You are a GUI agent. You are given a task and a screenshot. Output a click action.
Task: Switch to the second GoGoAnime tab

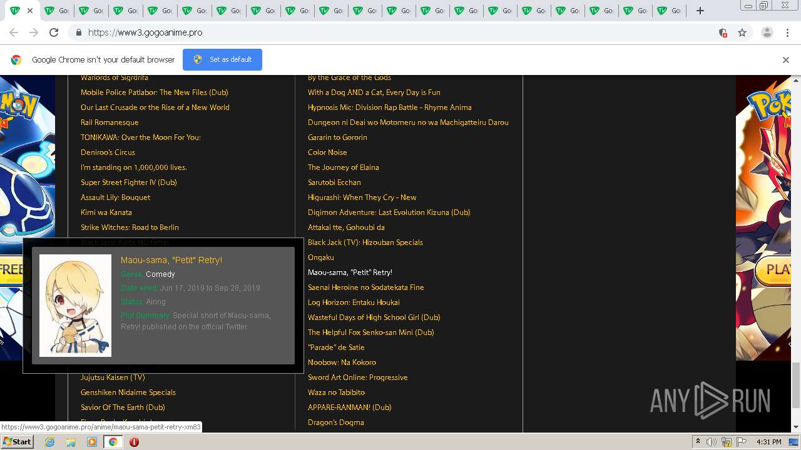pyautogui.click(x=56, y=11)
